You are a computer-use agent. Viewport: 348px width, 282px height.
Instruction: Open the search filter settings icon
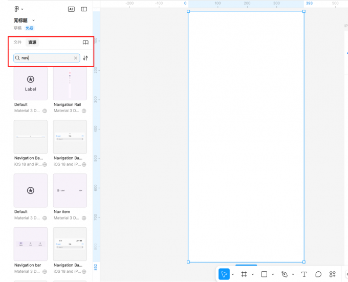pyautogui.click(x=85, y=58)
